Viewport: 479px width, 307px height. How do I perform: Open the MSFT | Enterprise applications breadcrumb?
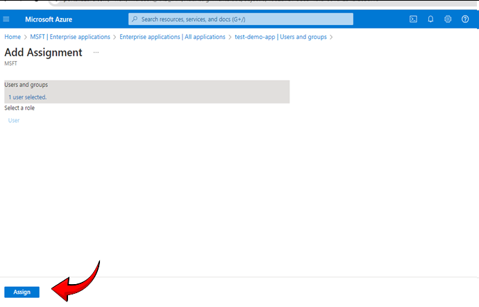(x=70, y=37)
